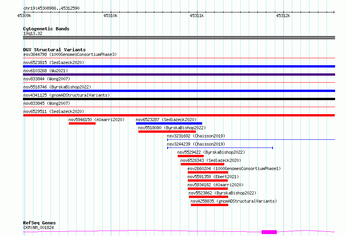Click the nsv3244239 (Chaisson2019) label

click(x=196, y=144)
